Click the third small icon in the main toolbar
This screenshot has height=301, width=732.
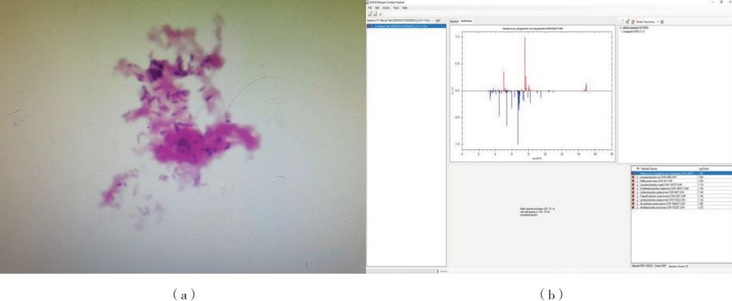click(x=380, y=14)
